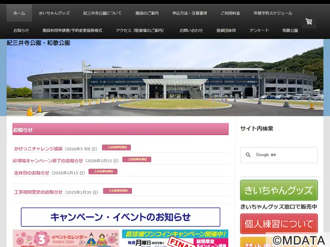The height and width of the screenshot is (247, 330).
Task: Open 申込方法・注意事項 menu item
Action: (190, 13)
